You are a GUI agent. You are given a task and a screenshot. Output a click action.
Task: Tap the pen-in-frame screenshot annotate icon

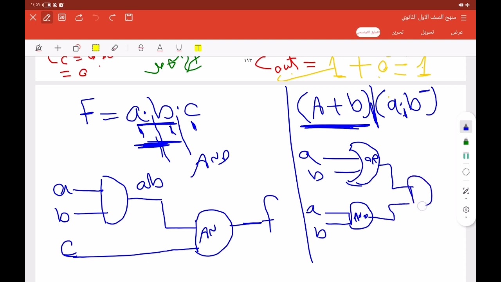(466, 191)
